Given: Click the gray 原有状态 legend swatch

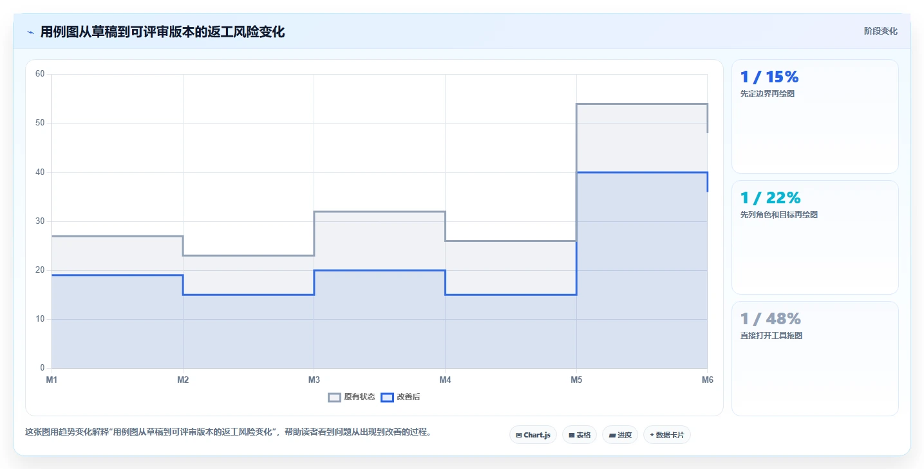Looking at the screenshot, I should [334, 397].
